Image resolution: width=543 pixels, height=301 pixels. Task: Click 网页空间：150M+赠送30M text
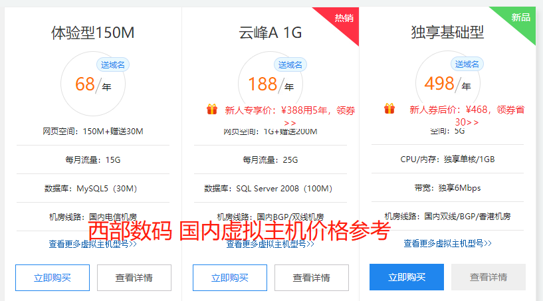pyautogui.click(x=93, y=132)
